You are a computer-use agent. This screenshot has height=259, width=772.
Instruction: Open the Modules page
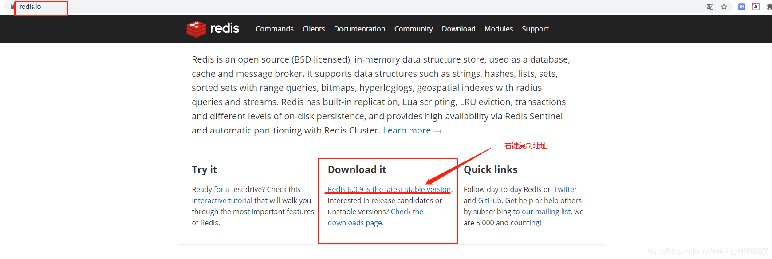point(499,29)
